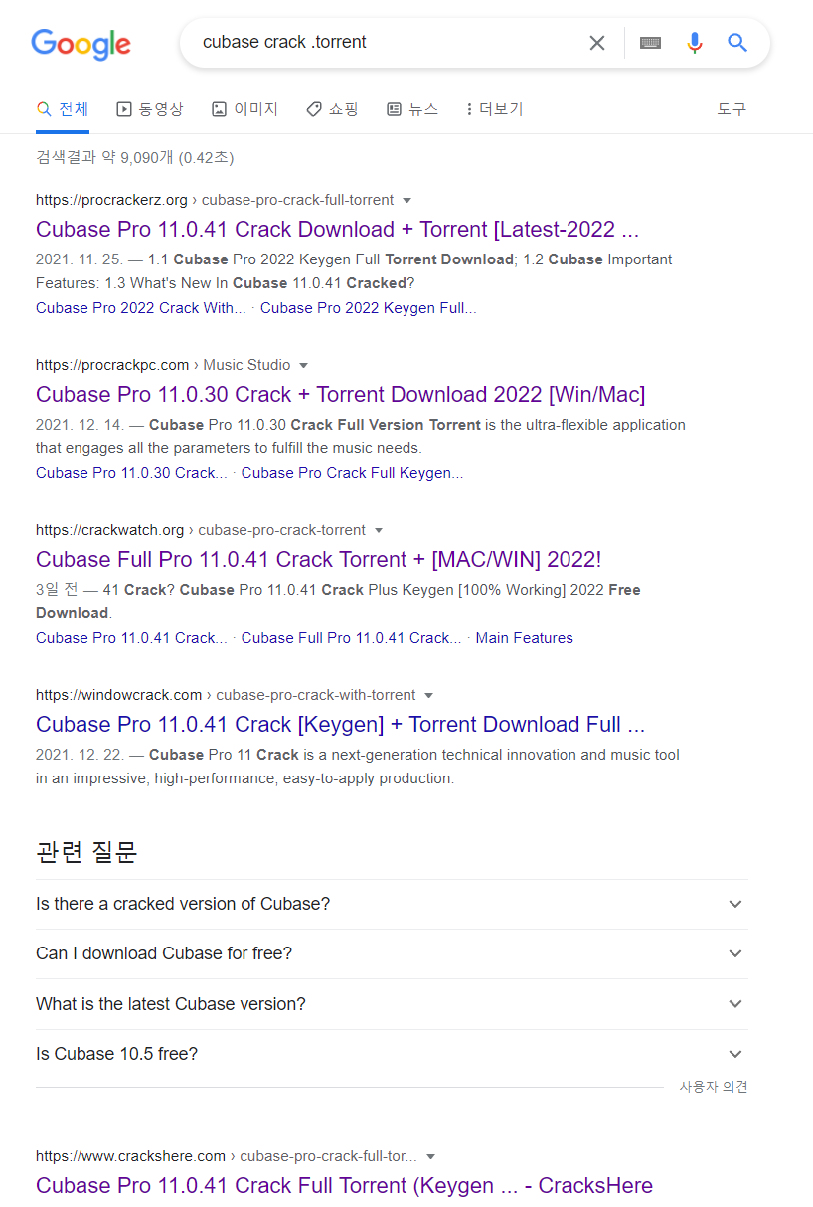Open the on-screen keyboard icon
813x1207 pixels.
tap(651, 43)
